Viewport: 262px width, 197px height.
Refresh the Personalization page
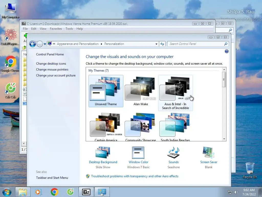pos(162,44)
